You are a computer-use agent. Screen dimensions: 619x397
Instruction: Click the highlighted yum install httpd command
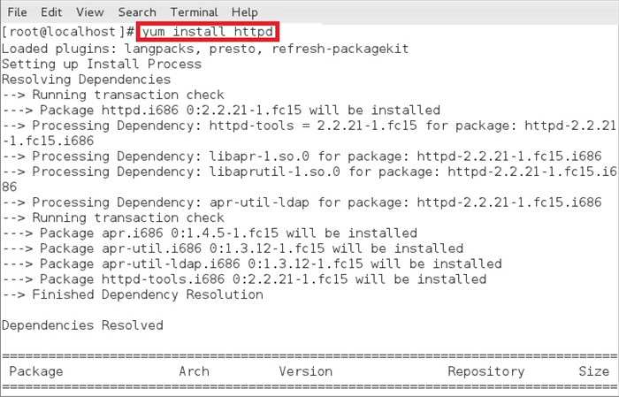click(208, 32)
